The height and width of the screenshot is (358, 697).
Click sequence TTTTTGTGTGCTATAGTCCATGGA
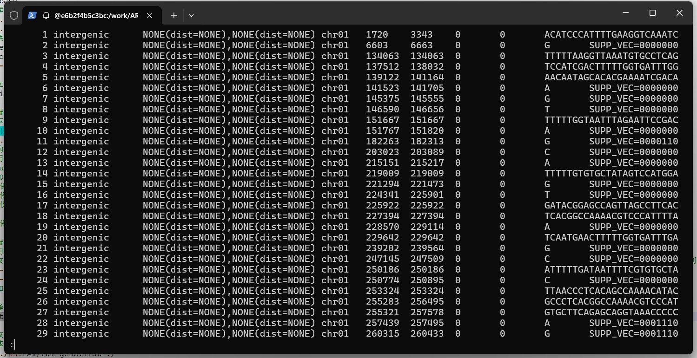pos(611,174)
